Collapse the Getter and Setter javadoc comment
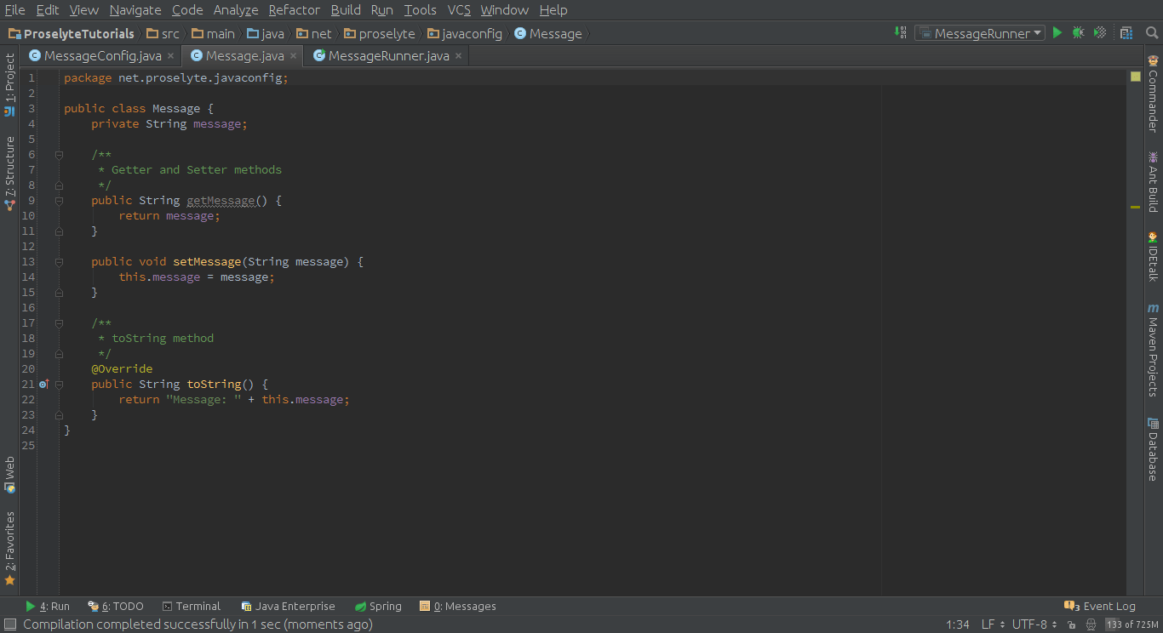The image size is (1163, 633). click(58, 154)
